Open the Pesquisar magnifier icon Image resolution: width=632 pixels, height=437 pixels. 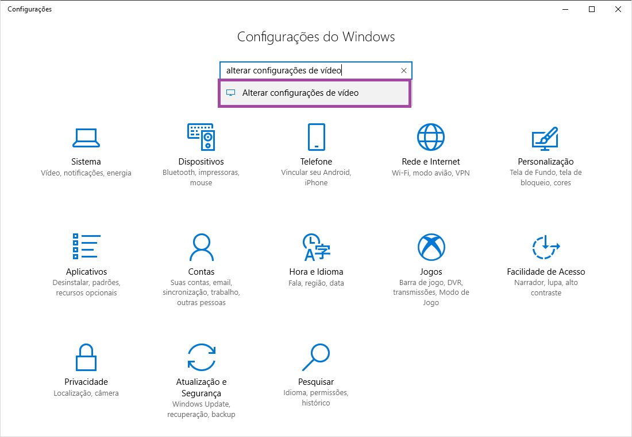[x=316, y=357]
